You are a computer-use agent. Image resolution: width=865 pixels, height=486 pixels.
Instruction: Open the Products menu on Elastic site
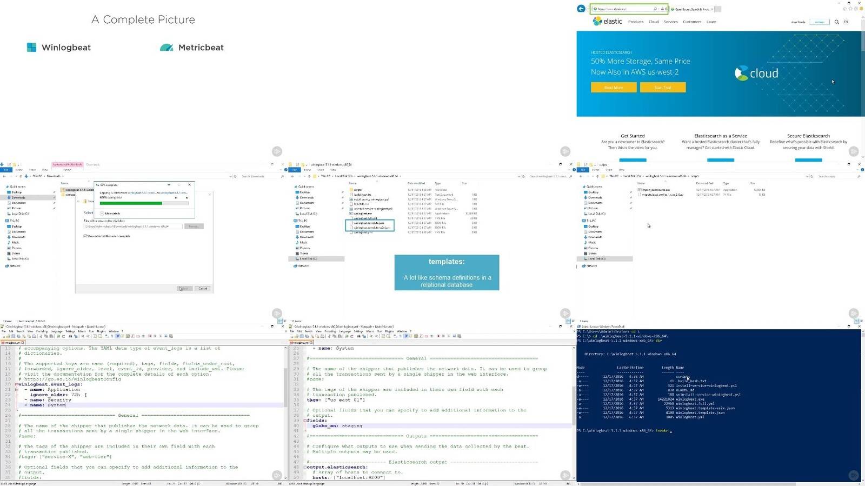point(636,22)
